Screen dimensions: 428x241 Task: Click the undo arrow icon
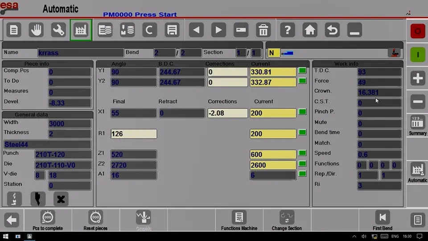coord(332,30)
